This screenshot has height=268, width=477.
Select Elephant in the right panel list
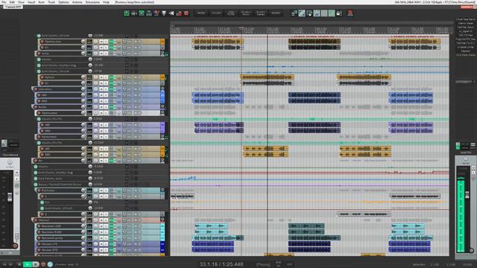[x=466, y=51]
